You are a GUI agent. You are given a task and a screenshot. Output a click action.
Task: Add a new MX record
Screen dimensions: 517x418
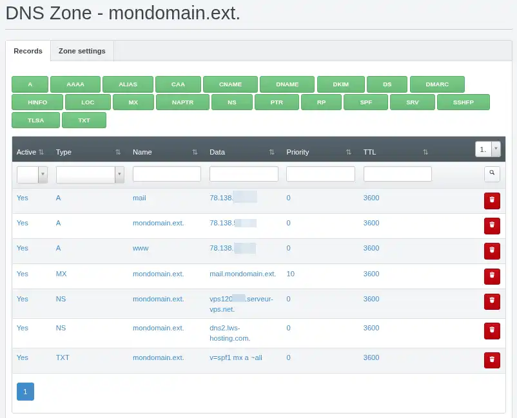coord(133,102)
